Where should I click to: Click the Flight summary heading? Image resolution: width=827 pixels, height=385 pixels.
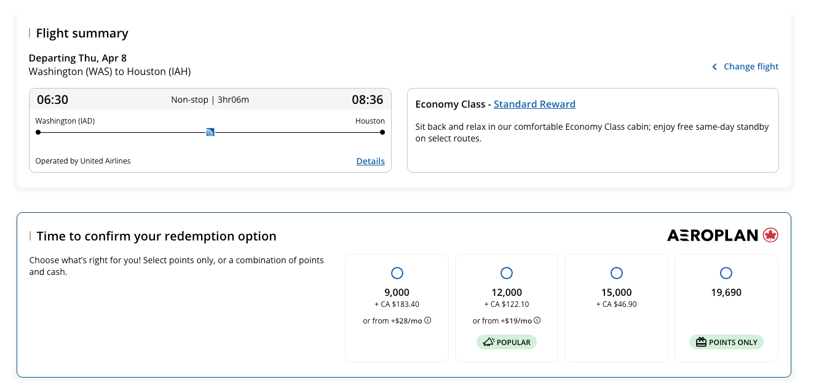click(x=82, y=33)
